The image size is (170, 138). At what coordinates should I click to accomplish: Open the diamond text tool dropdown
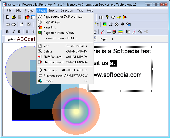click(x=140, y=31)
